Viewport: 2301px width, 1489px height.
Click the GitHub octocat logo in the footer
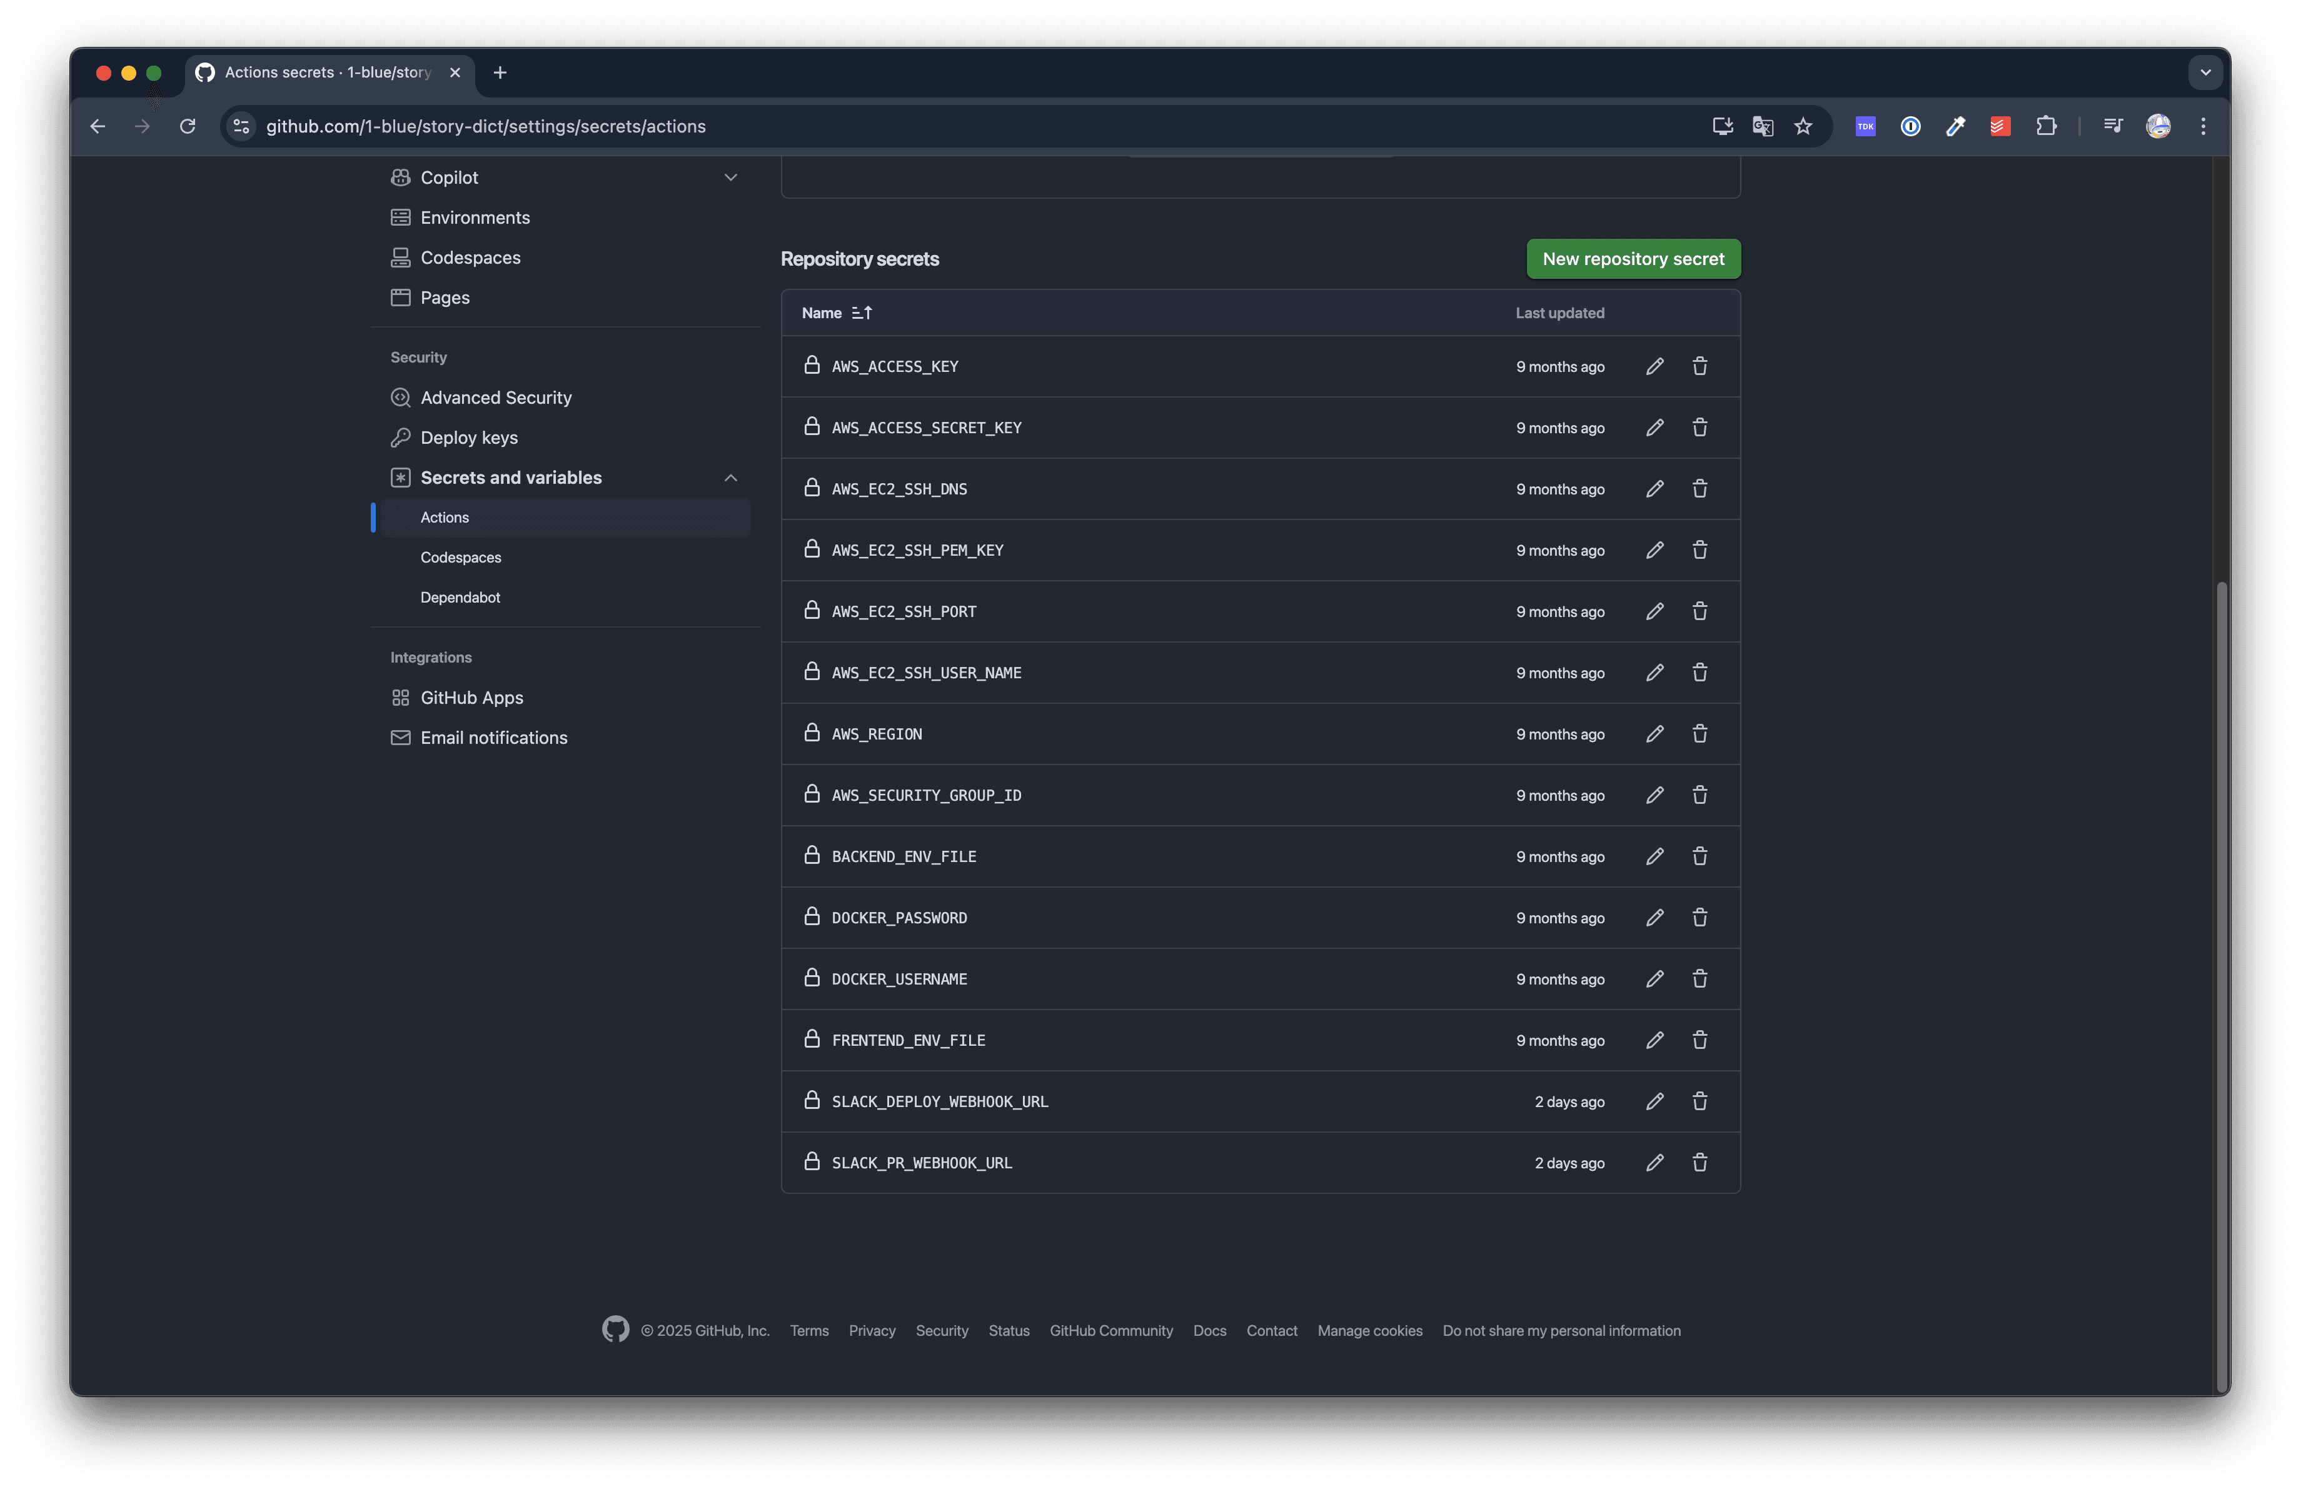coord(616,1330)
